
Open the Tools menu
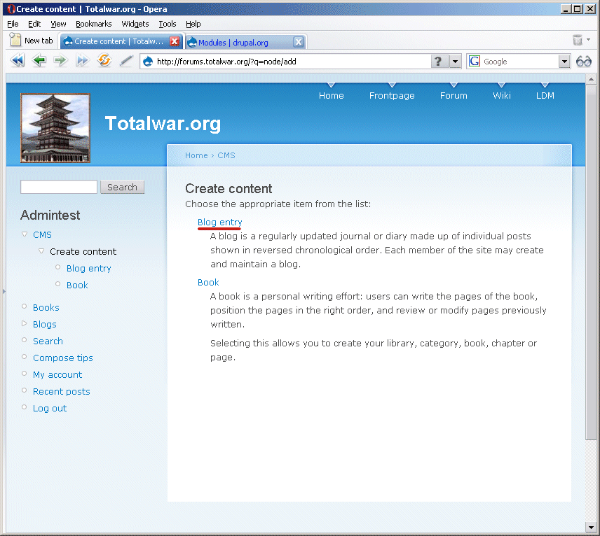[168, 24]
